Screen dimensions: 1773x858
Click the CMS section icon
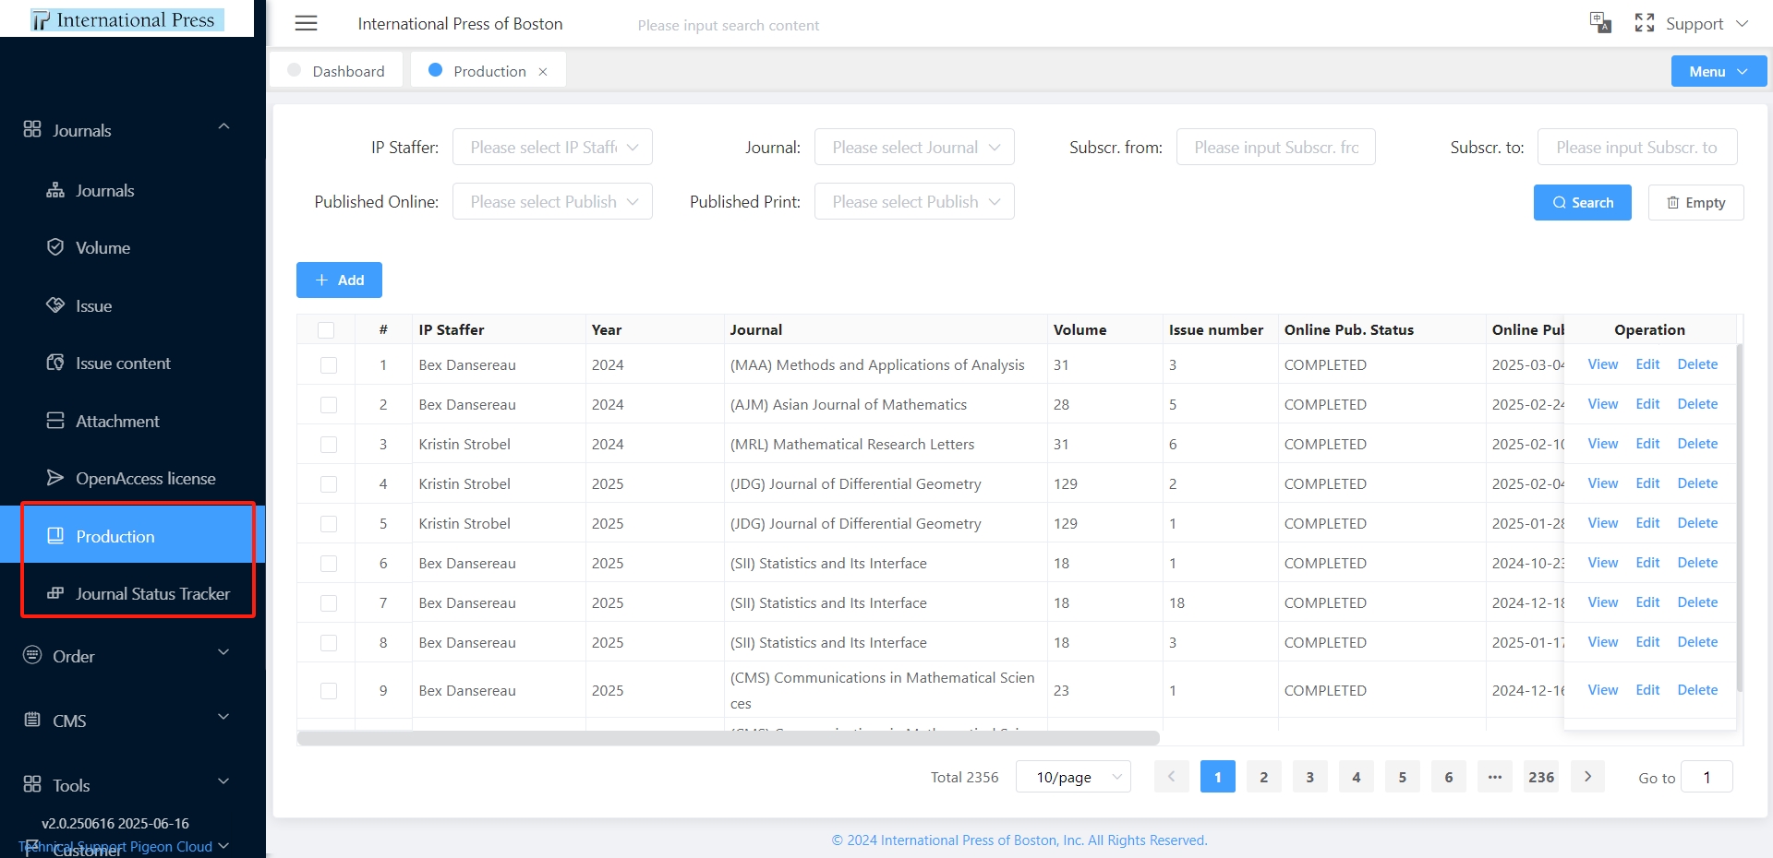point(32,720)
